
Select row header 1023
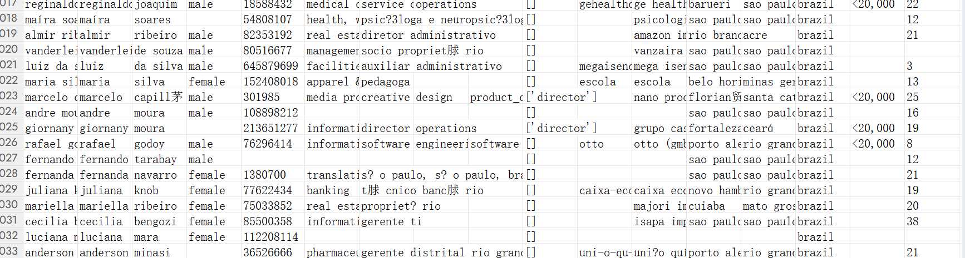point(10,97)
